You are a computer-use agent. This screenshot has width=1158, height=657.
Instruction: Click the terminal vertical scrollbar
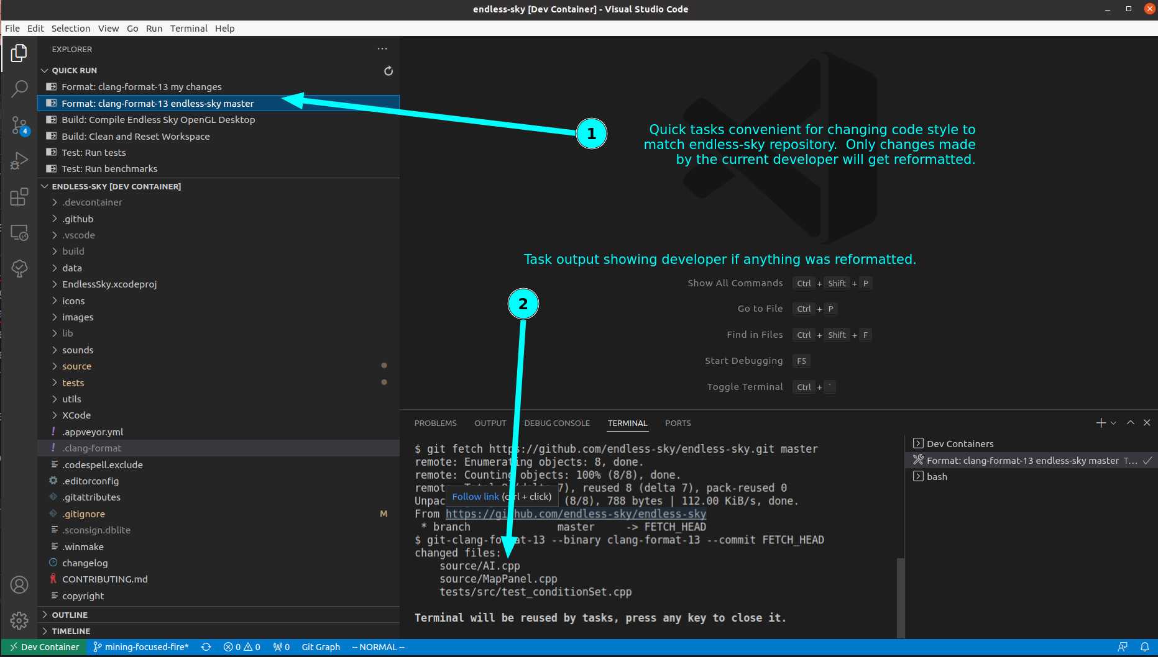point(901,597)
